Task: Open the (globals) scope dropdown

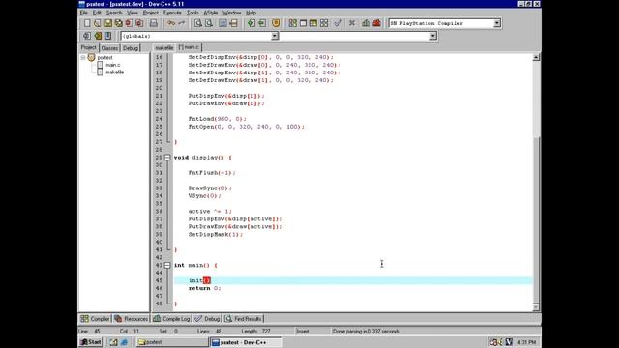Action: [x=275, y=36]
